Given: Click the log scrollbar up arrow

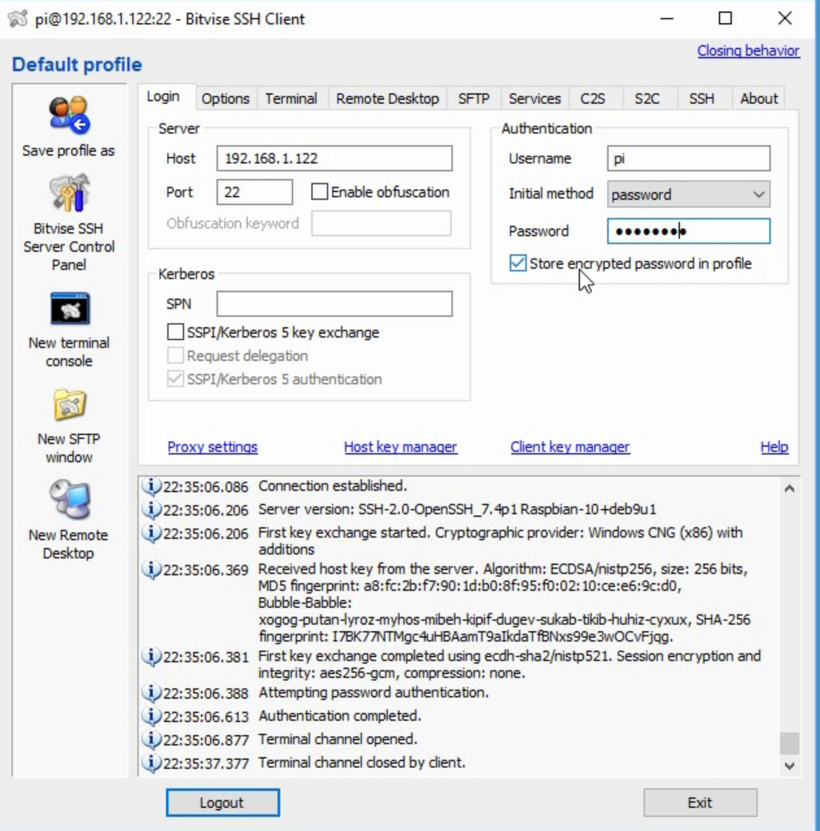Looking at the screenshot, I should [790, 488].
